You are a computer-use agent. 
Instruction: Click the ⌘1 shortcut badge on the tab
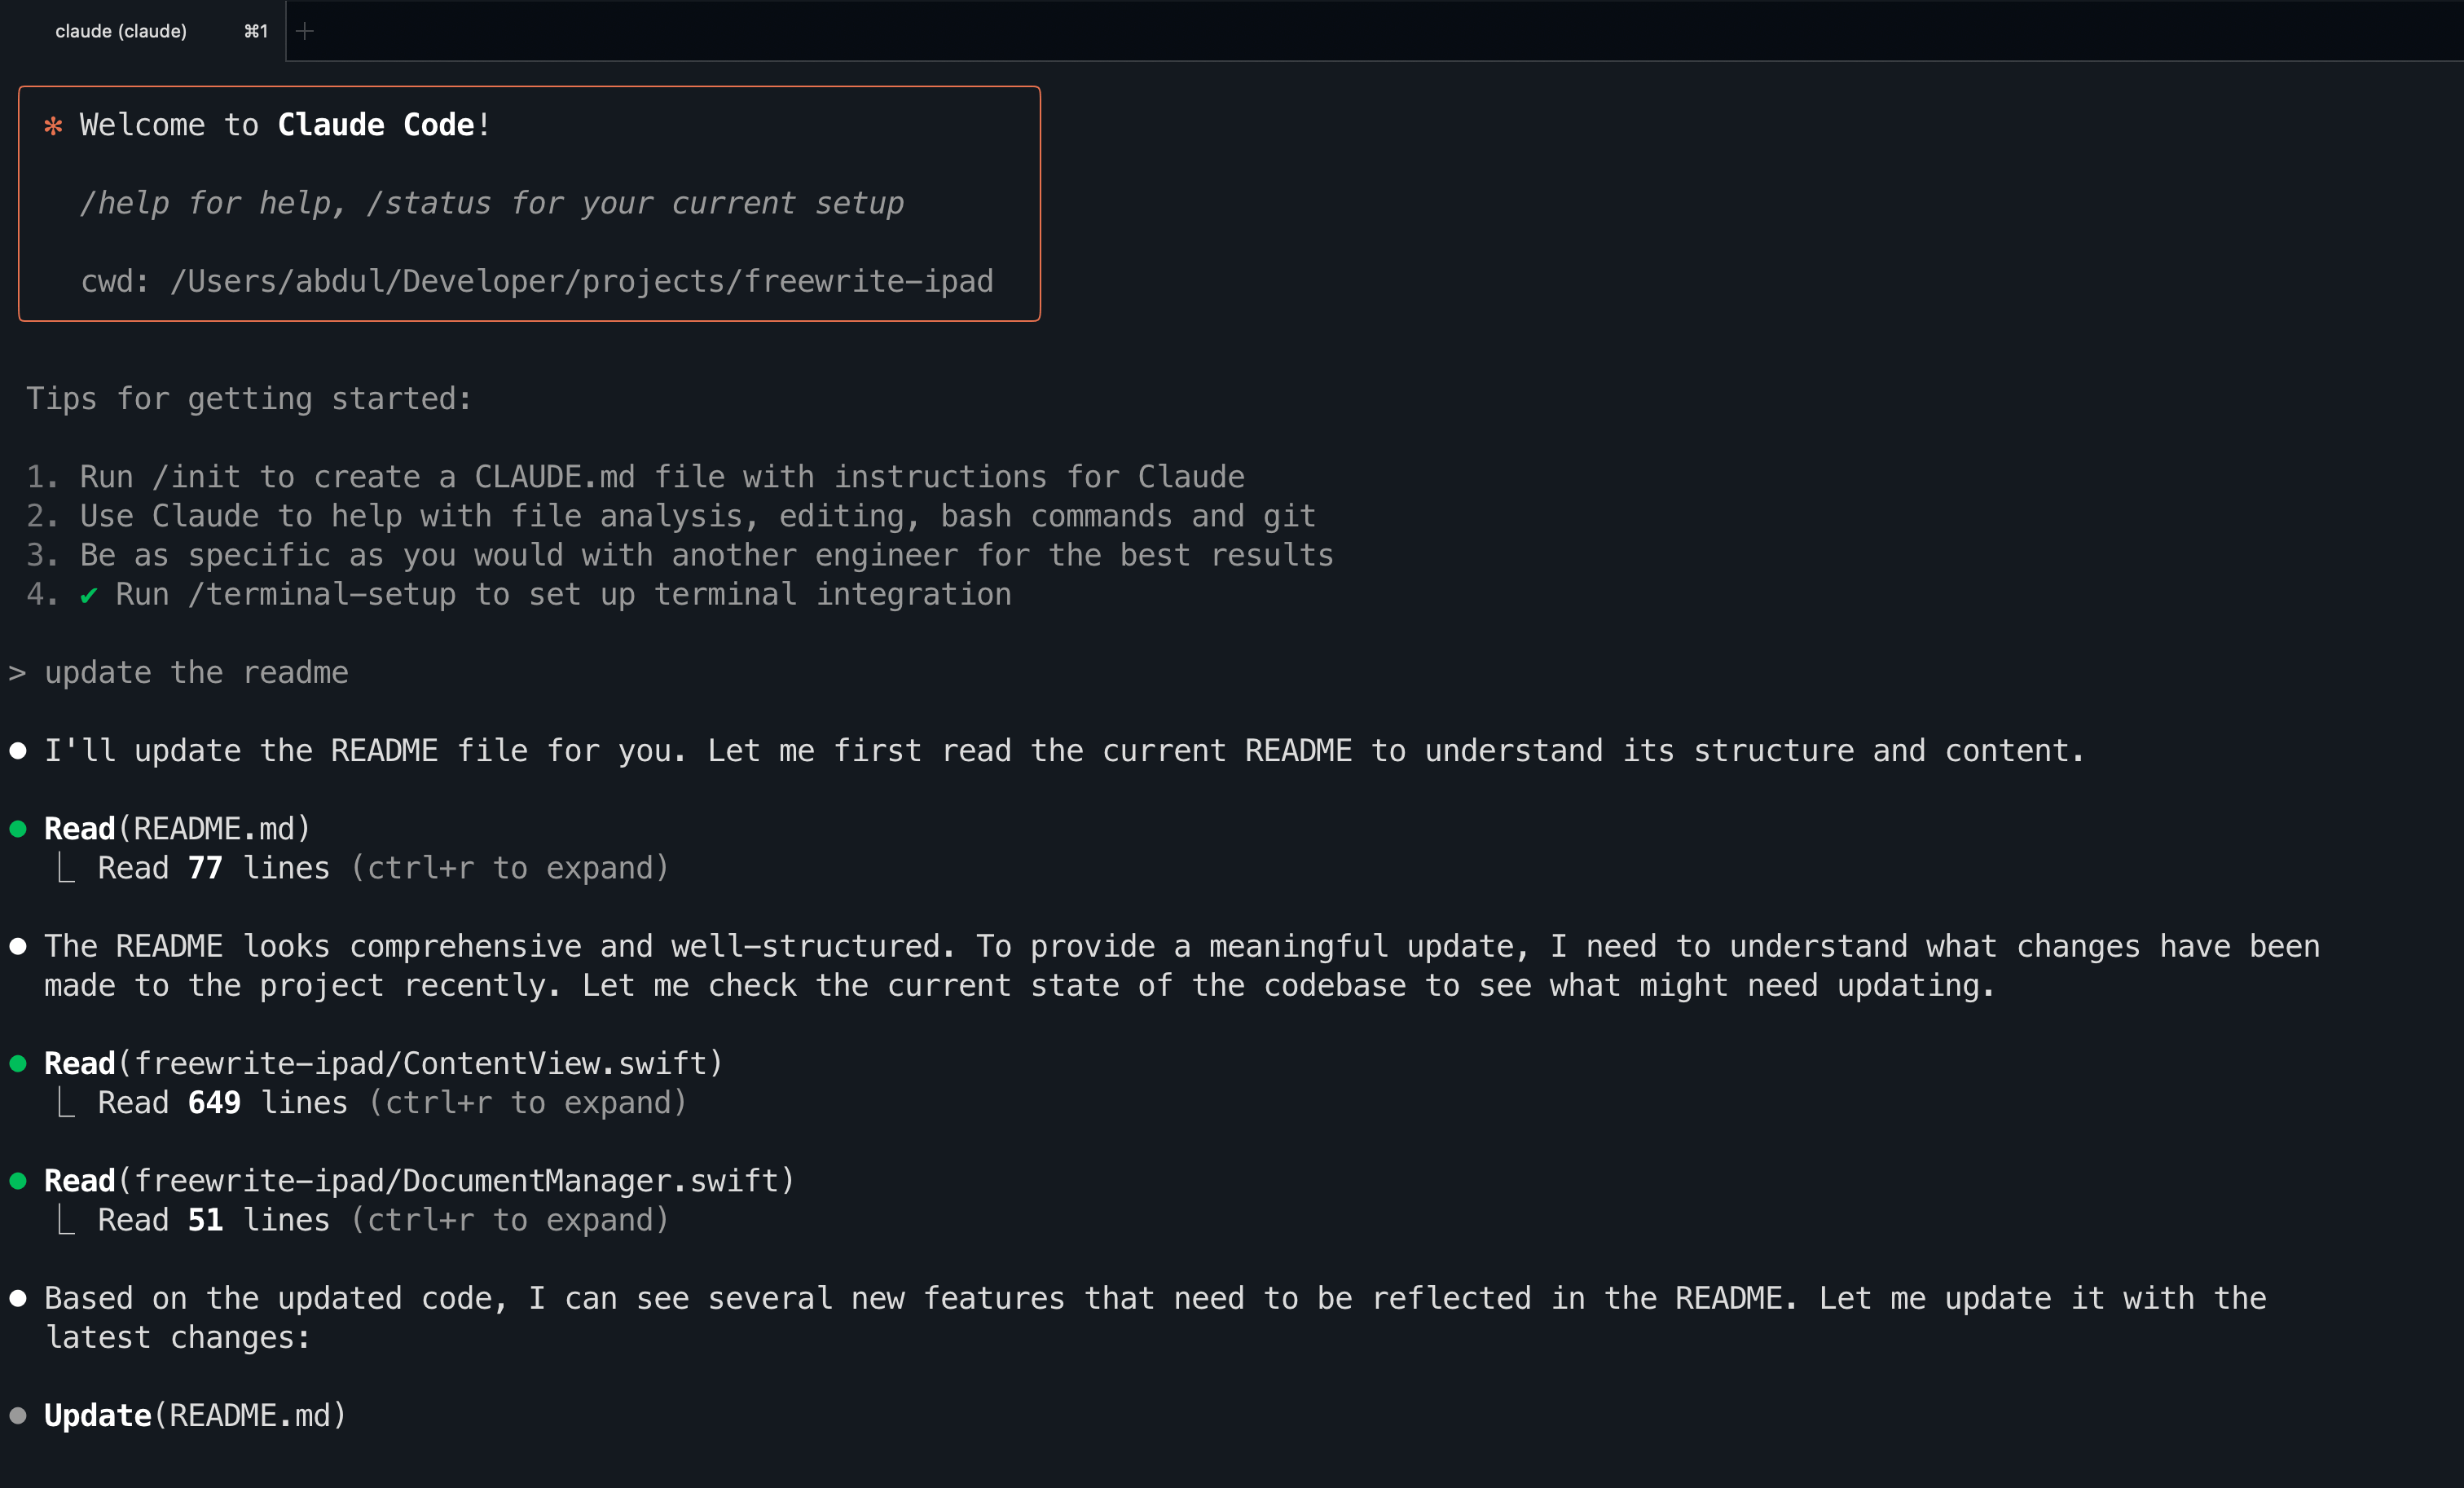255,30
